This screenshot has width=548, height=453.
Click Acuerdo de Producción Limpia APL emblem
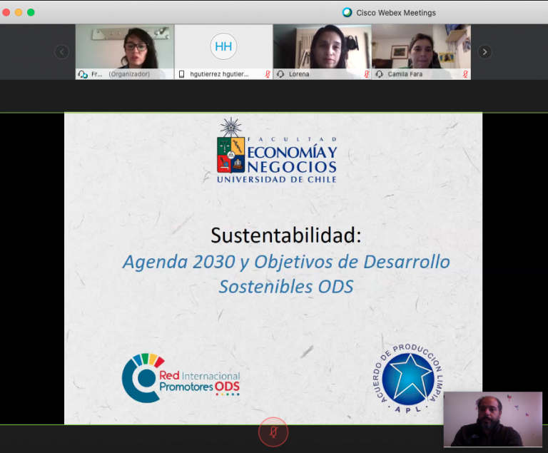(408, 379)
